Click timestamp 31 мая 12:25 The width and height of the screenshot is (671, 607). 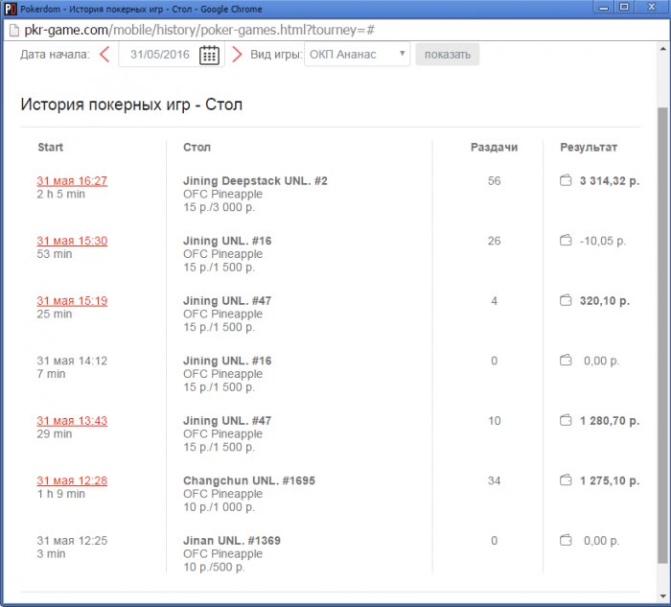[72, 540]
